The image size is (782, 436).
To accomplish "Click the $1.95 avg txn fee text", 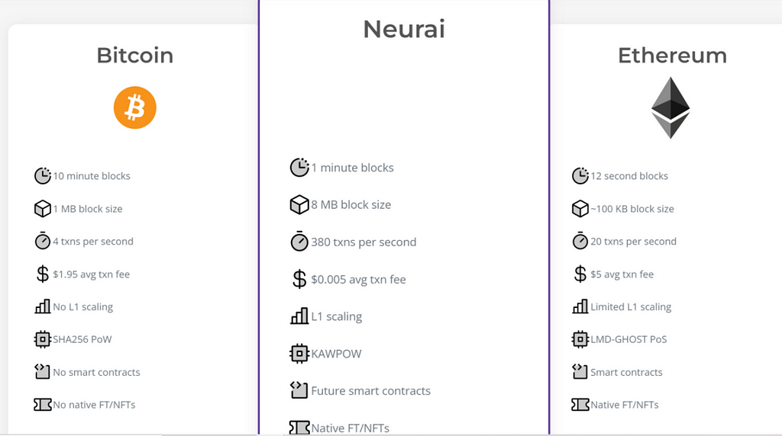I will click(x=92, y=274).
